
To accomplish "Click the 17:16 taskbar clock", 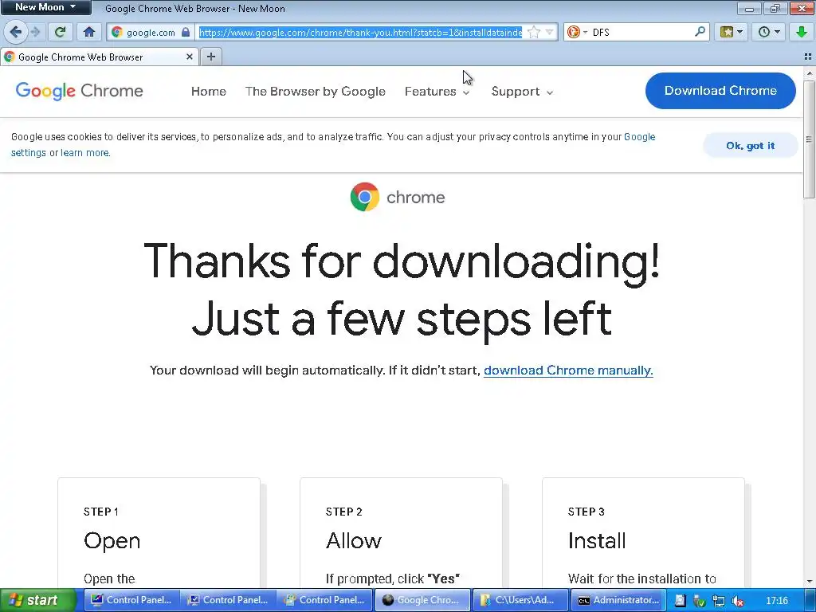I will pyautogui.click(x=776, y=601).
